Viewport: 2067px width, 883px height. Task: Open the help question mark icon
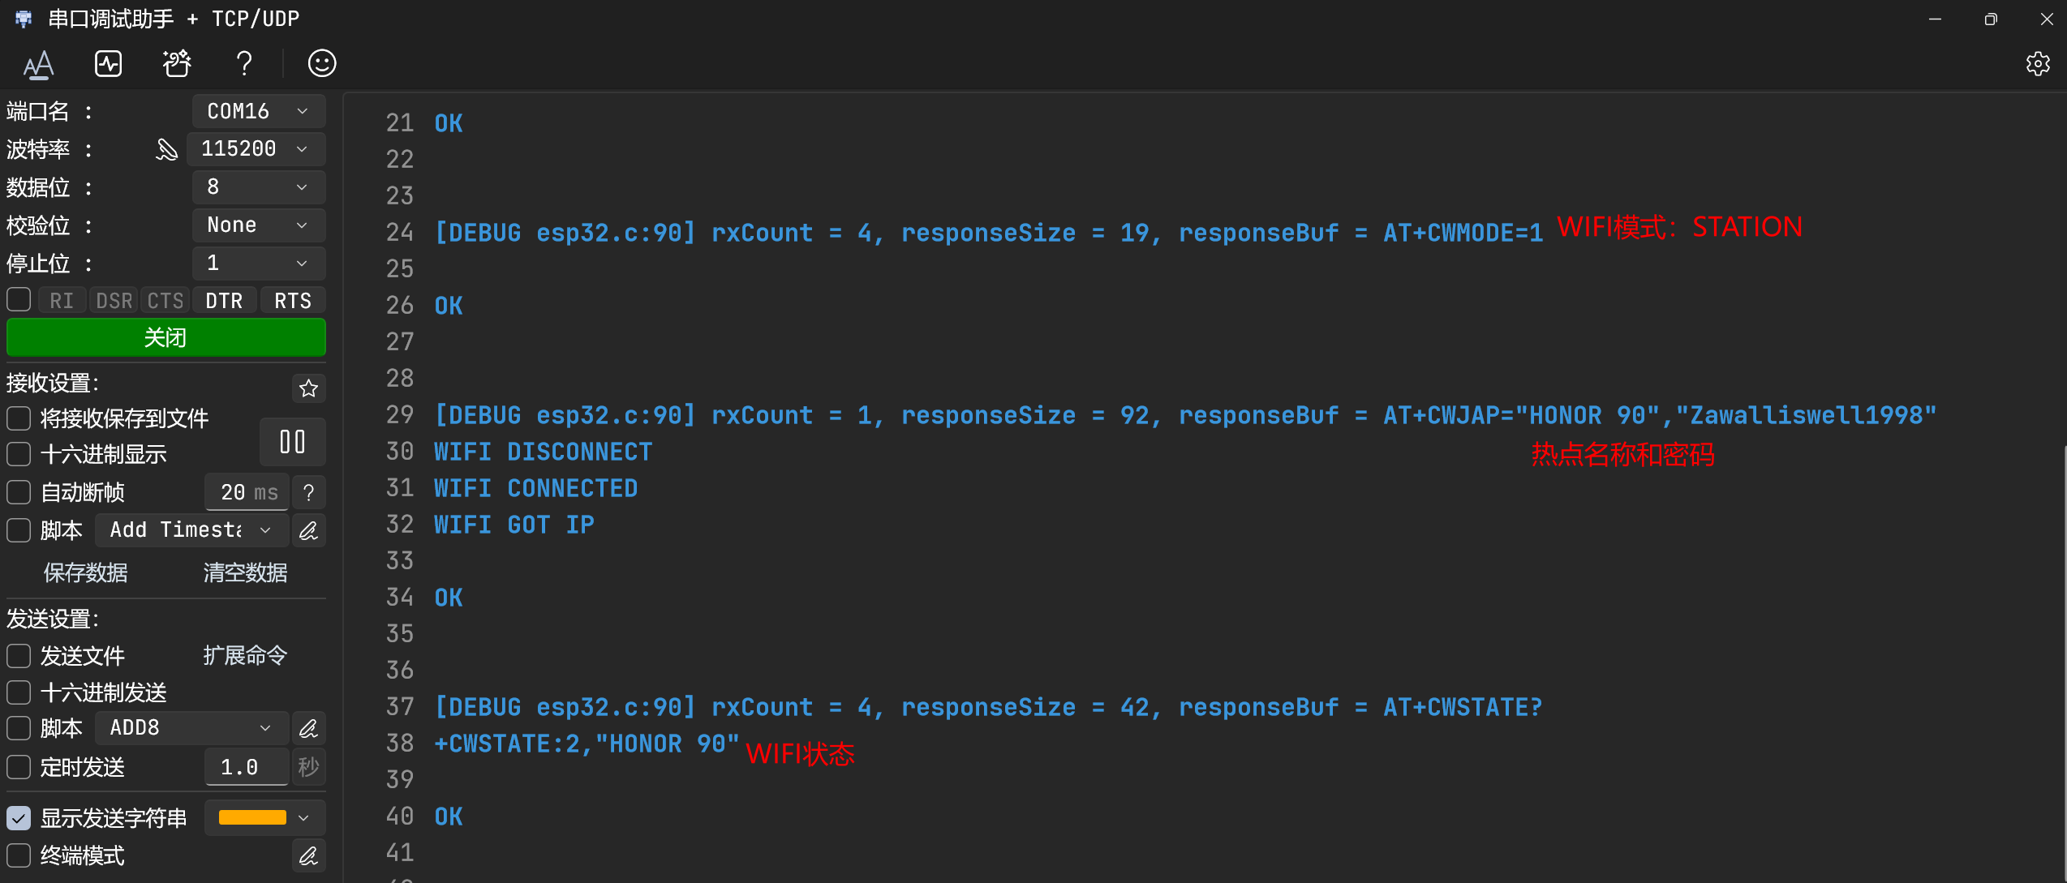click(244, 63)
